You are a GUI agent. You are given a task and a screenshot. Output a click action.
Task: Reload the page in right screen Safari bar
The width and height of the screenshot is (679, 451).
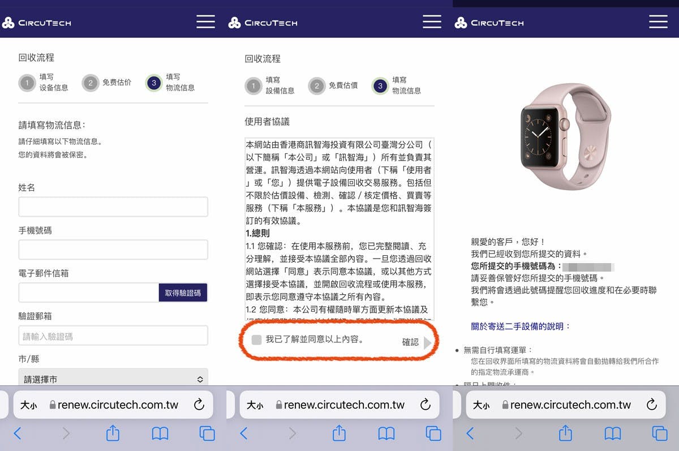651,405
